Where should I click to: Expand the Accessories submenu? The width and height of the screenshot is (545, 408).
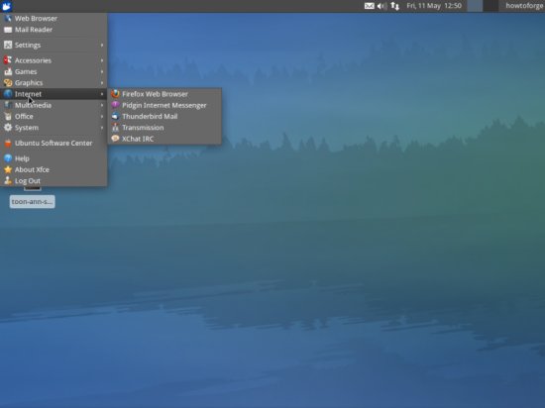54,60
